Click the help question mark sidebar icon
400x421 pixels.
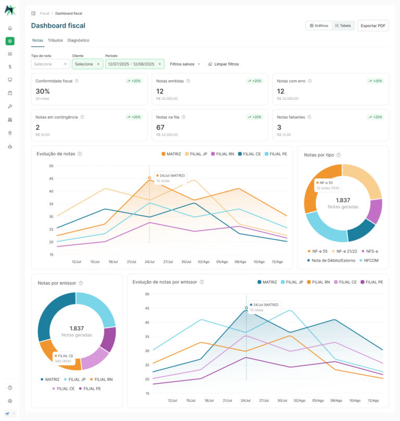click(10, 388)
